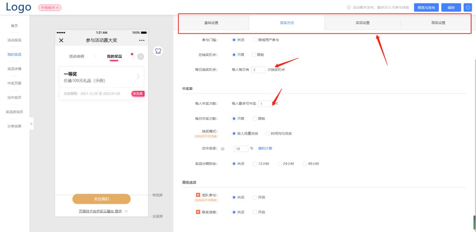Select 限制 for 每日中奖次数
Screen dimensions: 476x232
click(255, 118)
